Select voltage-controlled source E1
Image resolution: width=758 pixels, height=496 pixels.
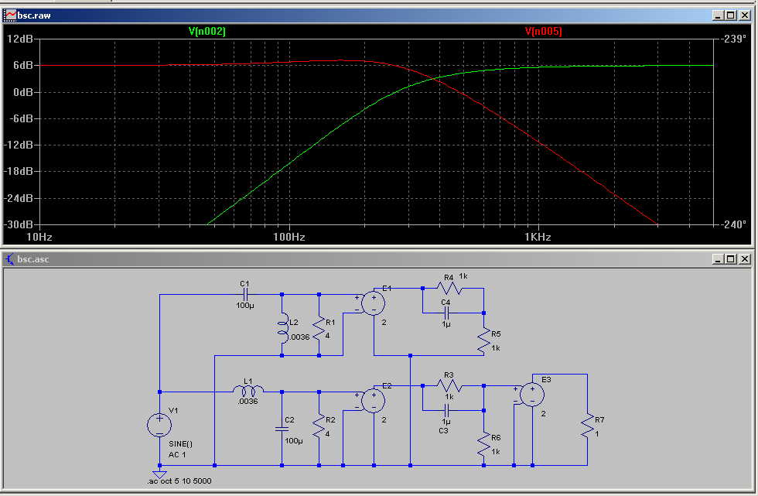373,303
